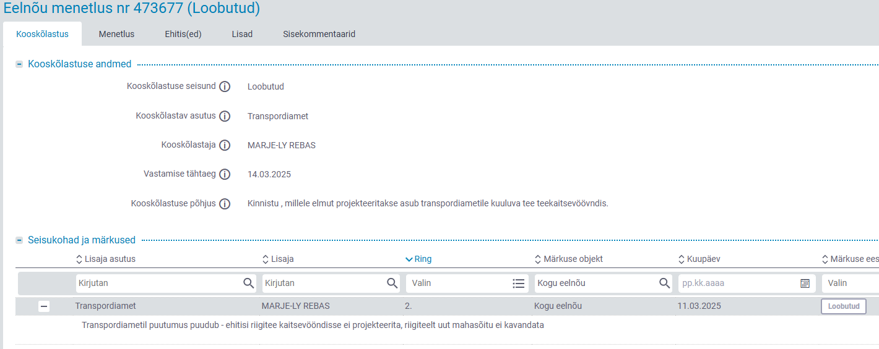
Task: Open the Ring Valin dropdown
Action: [x=467, y=283]
